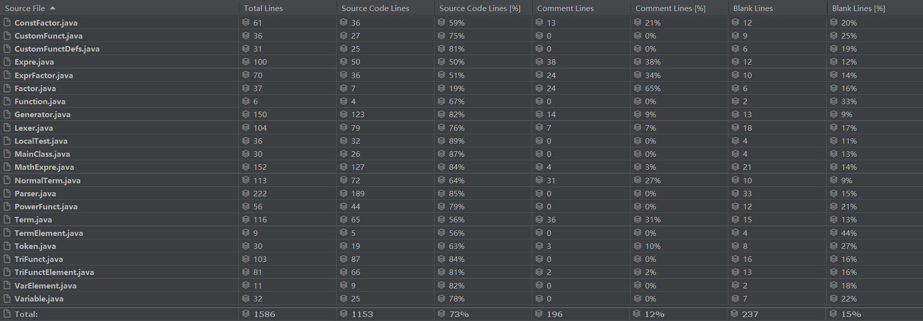
Task: Click the stack icon in Factor.java's Comment Lines [%] cell
Action: point(638,88)
